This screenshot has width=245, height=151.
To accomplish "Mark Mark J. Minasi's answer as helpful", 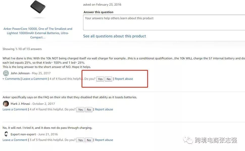I will (x=80, y=110).
